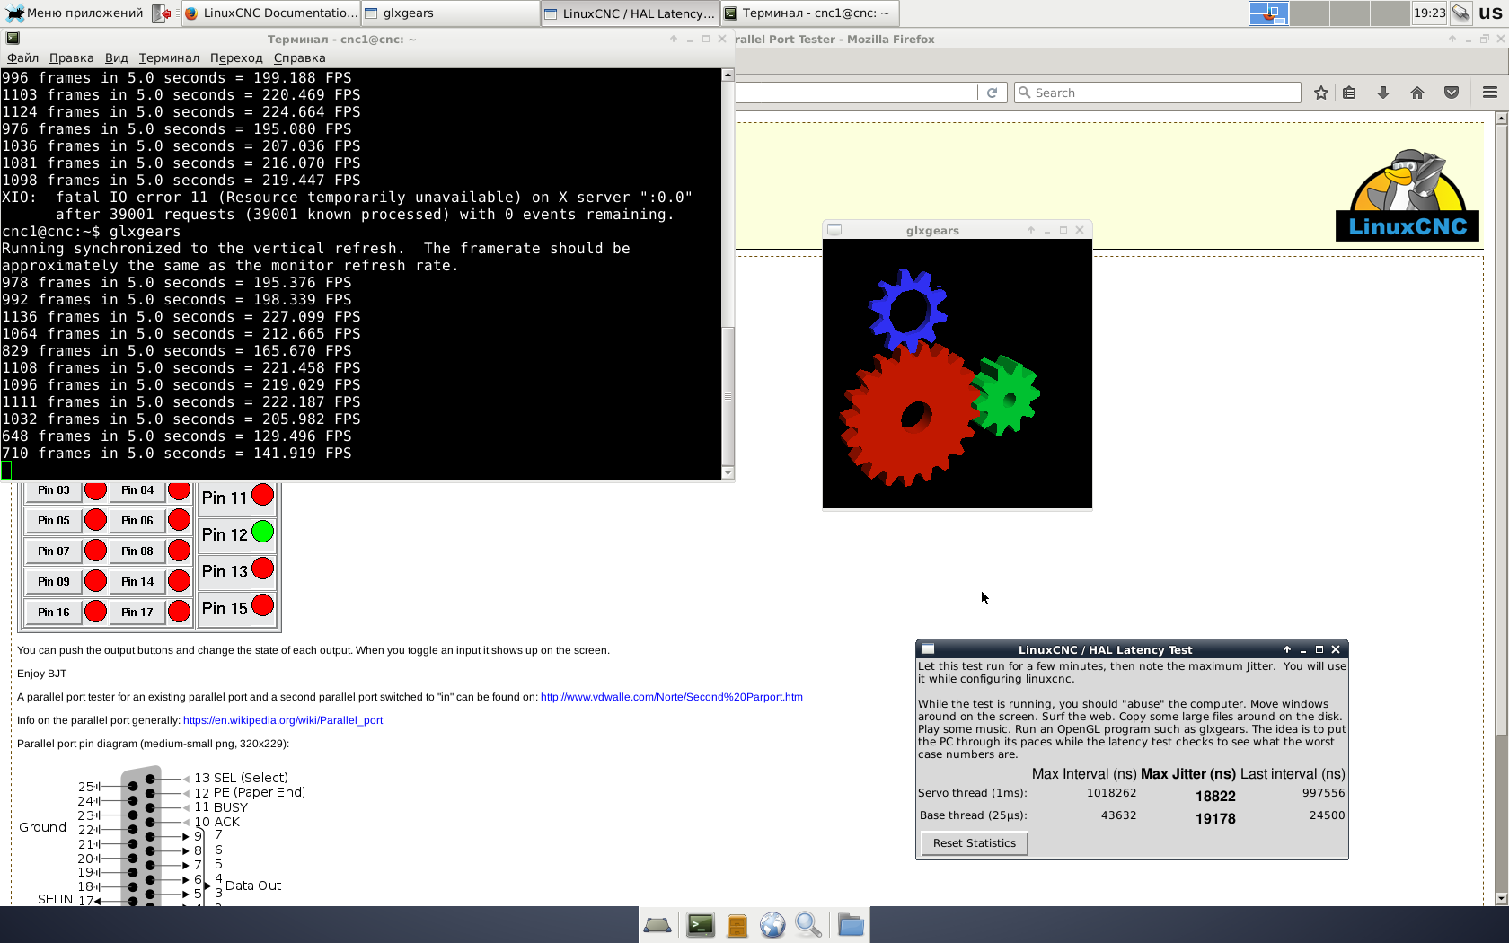
Task: Open the Файл menu in terminal
Action: [22, 57]
